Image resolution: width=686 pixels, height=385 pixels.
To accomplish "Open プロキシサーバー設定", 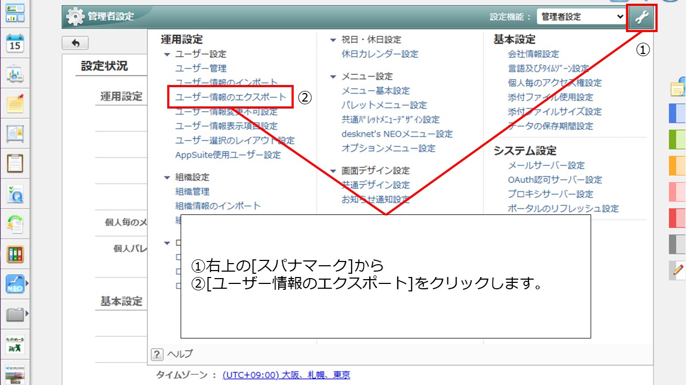I will pos(550,195).
